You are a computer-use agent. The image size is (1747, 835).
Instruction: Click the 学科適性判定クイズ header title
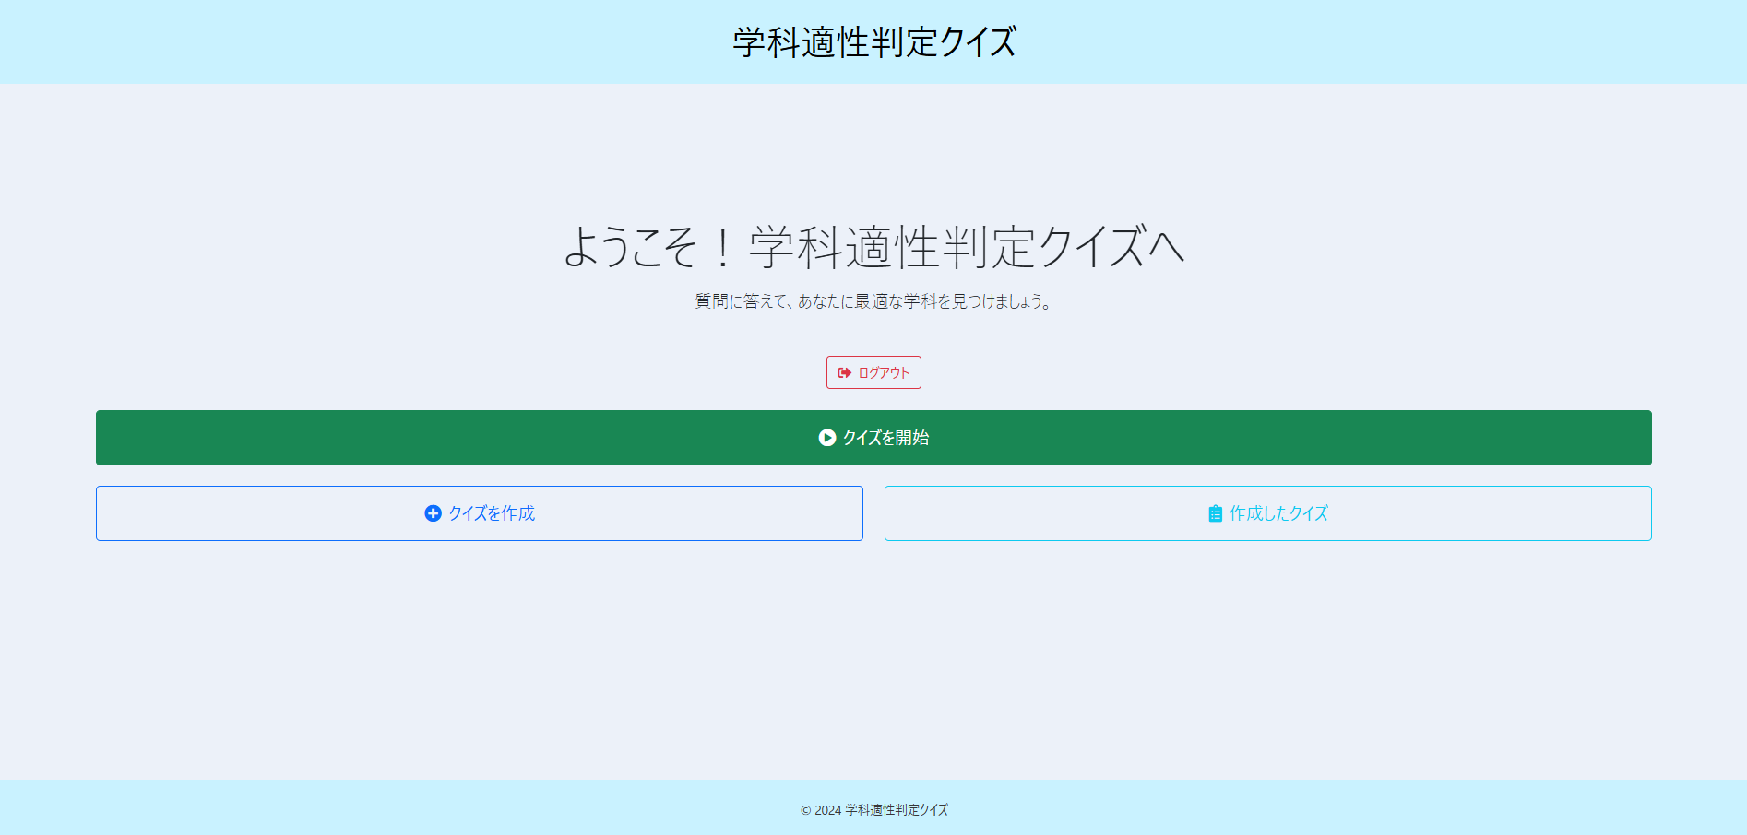click(873, 41)
